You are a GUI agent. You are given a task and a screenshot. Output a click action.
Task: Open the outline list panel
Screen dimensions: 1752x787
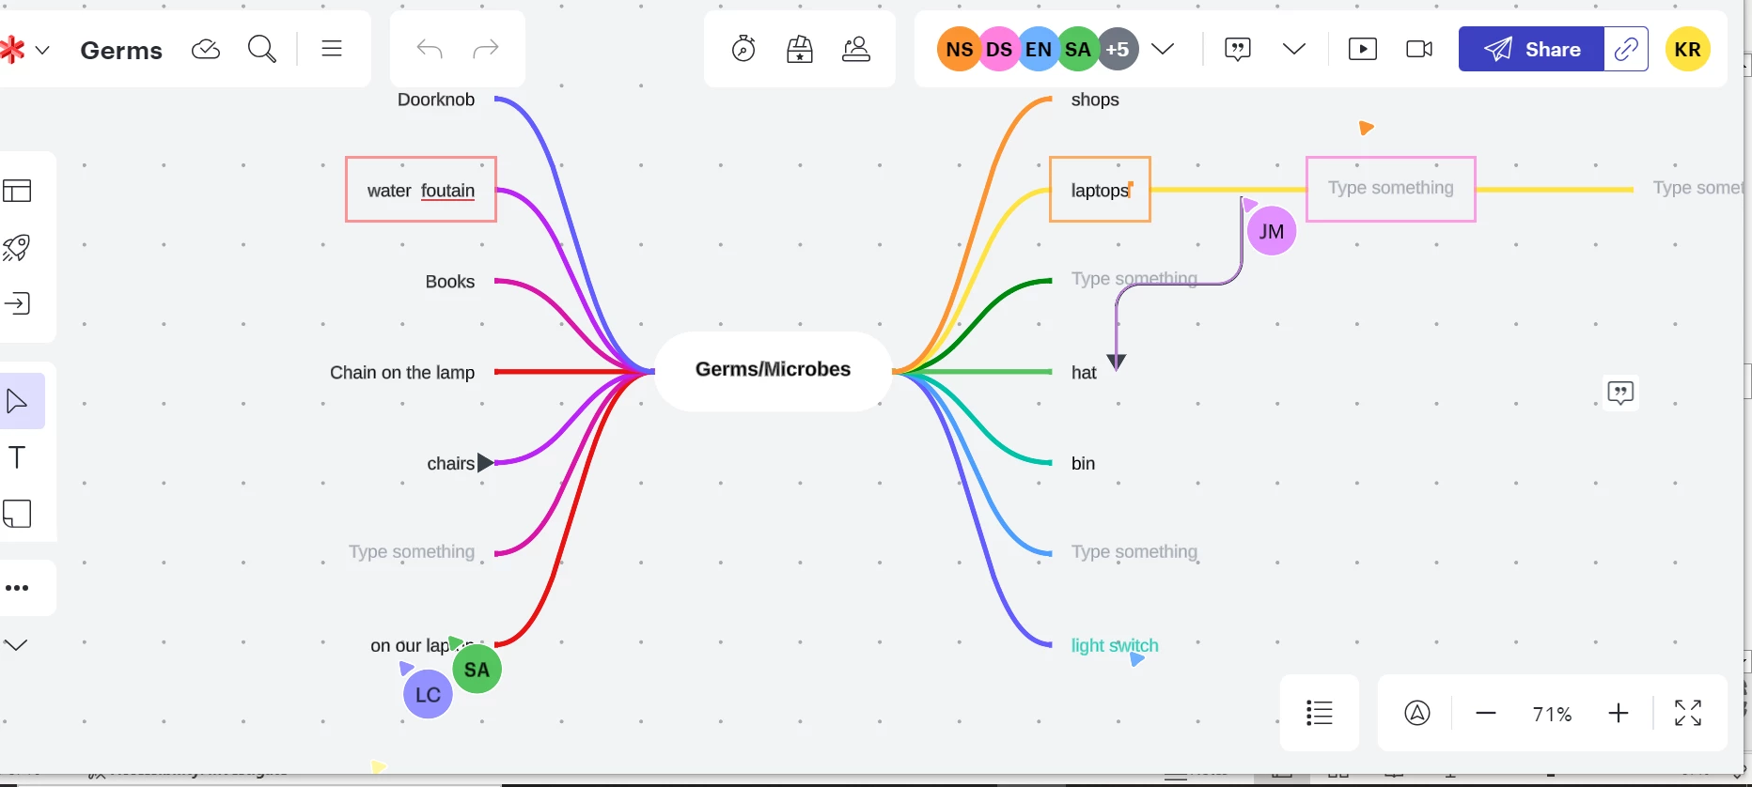point(1320,713)
